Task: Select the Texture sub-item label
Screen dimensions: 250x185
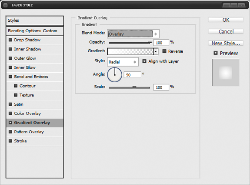Action: pos(27,95)
